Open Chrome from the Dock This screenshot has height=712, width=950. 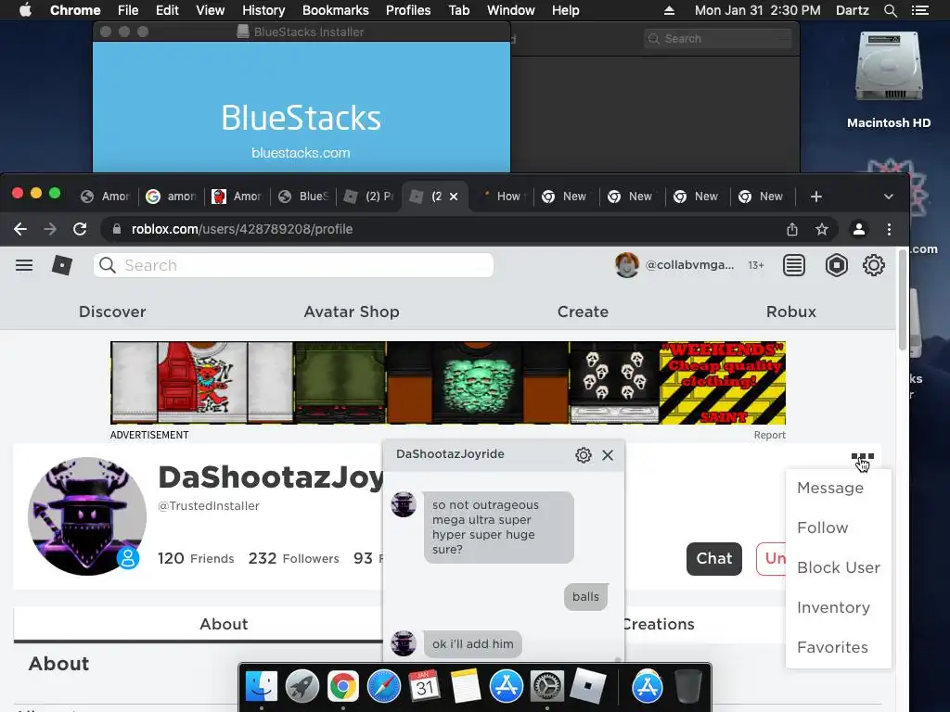(x=343, y=687)
